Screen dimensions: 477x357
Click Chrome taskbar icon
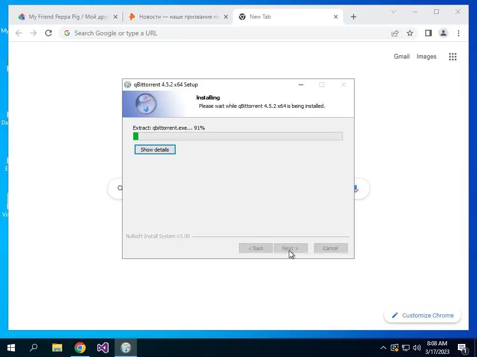point(80,348)
